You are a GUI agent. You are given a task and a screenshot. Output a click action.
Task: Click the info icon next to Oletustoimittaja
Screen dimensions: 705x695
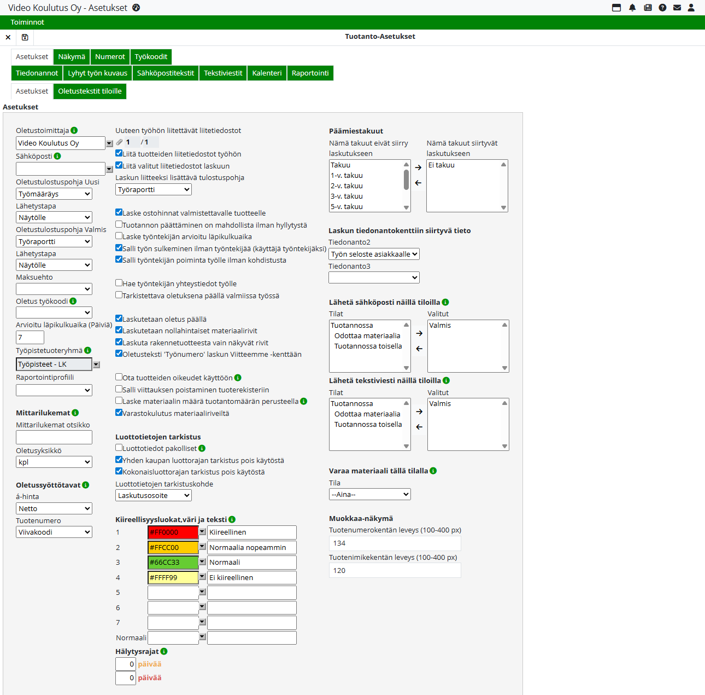click(x=74, y=130)
